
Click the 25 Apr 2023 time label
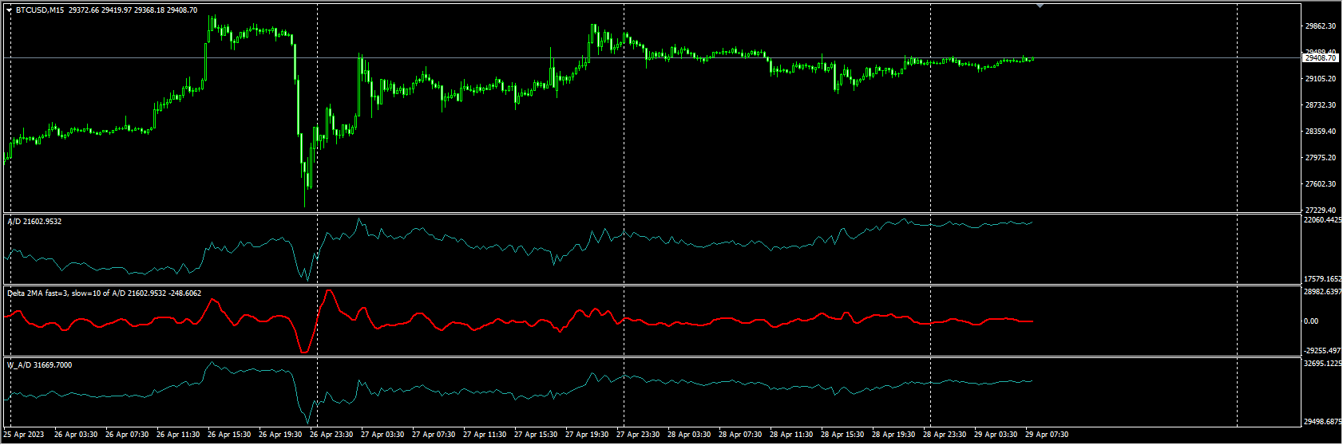[24, 435]
